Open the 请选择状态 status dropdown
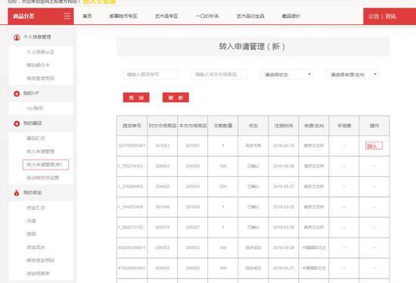 click(x=287, y=75)
